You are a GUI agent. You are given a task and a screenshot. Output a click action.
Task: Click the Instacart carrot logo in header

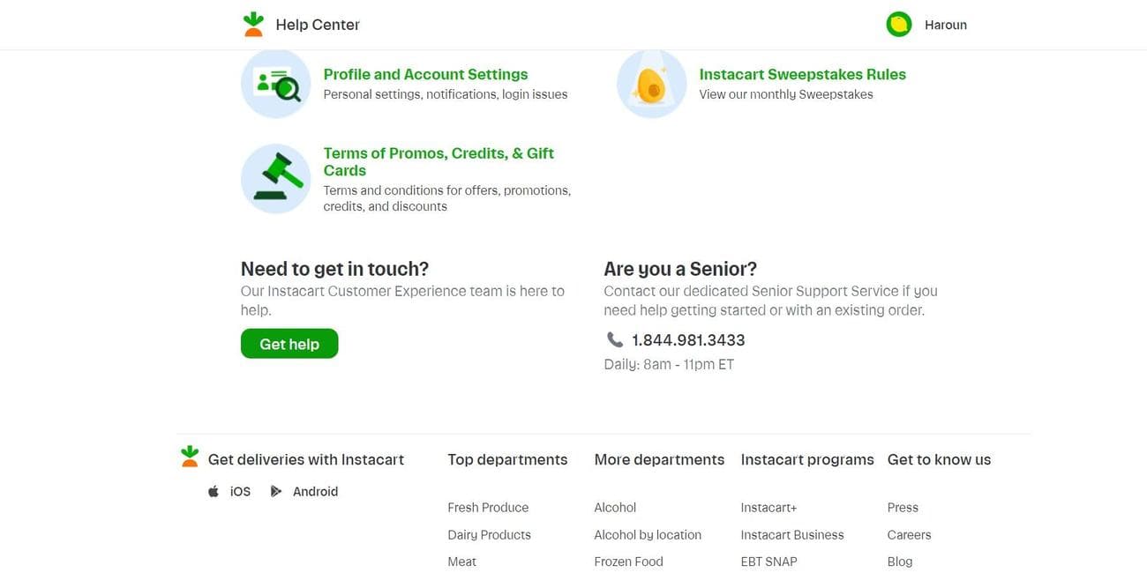[253, 24]
